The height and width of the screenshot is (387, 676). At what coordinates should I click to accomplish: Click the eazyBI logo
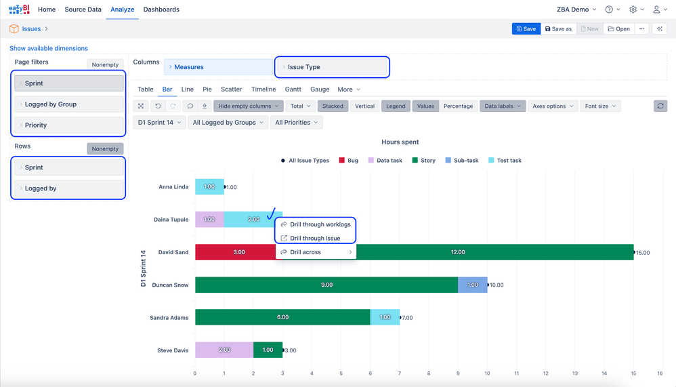click(19, 9)
